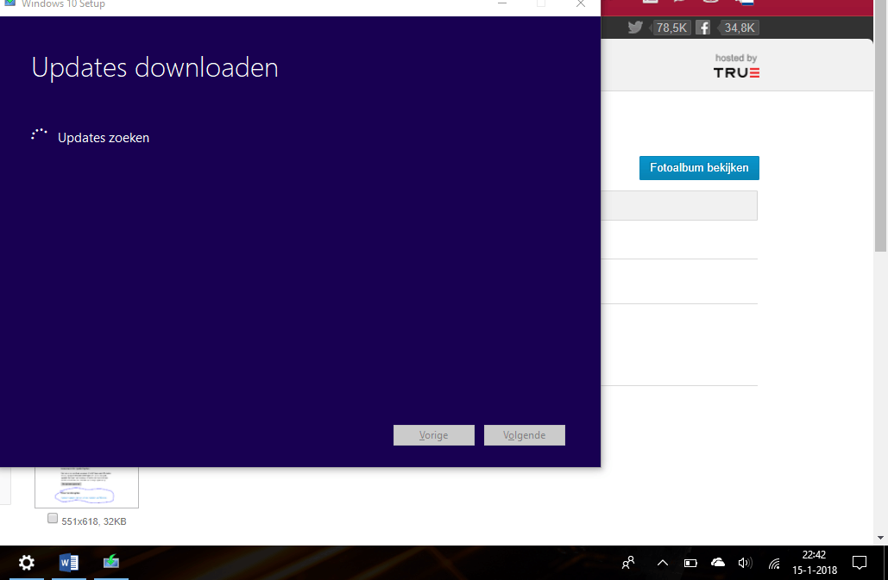888x580 pixels.
Task: Open Settings from the taskbar gear icon
Action: pyautogui.click(x=27, y=563)
